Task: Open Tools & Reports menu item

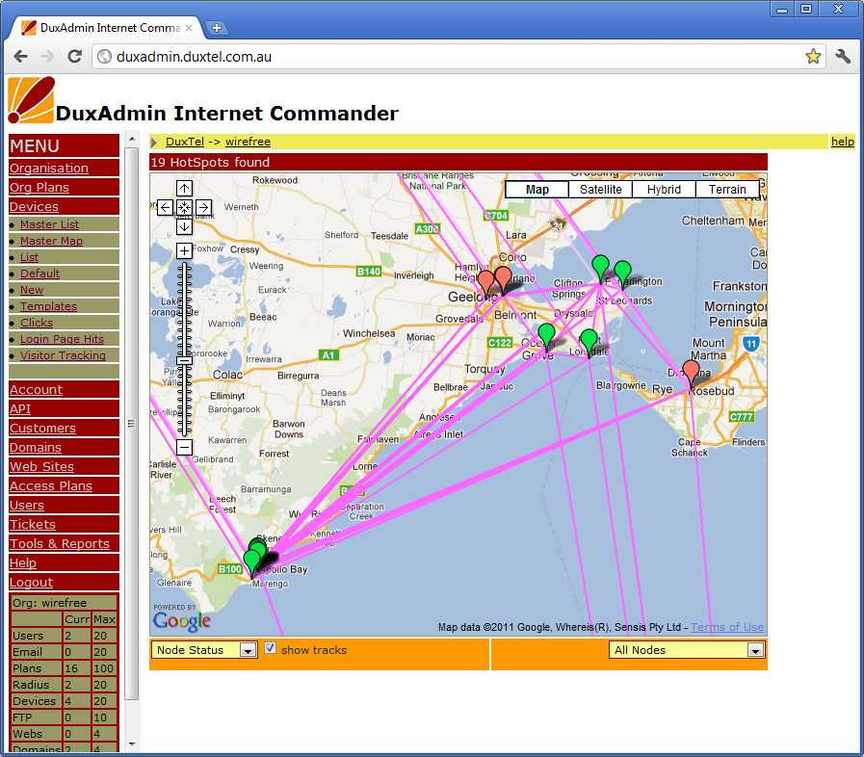Action: [x=60, y=544]
